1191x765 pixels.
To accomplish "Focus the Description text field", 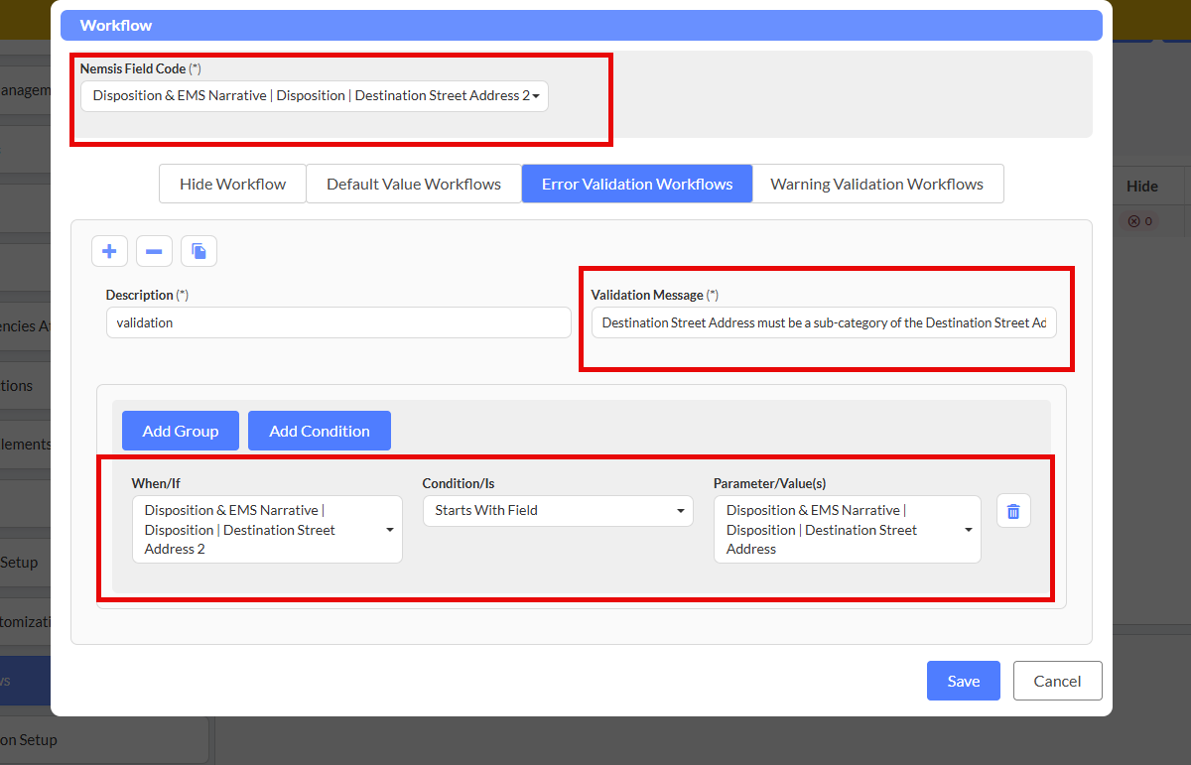I will coord(338,322).
